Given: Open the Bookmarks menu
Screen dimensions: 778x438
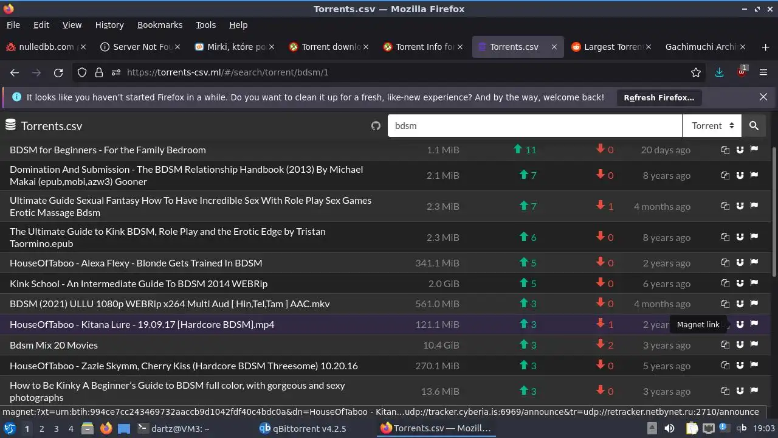Looking at the screenshot, I should tap(160, 25).
